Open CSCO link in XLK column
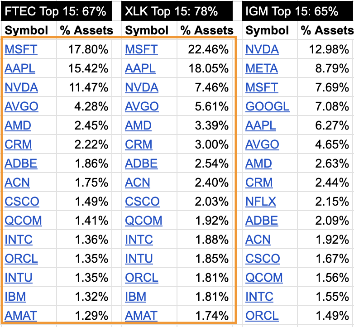354x327 pixels. tap(142, 201)
